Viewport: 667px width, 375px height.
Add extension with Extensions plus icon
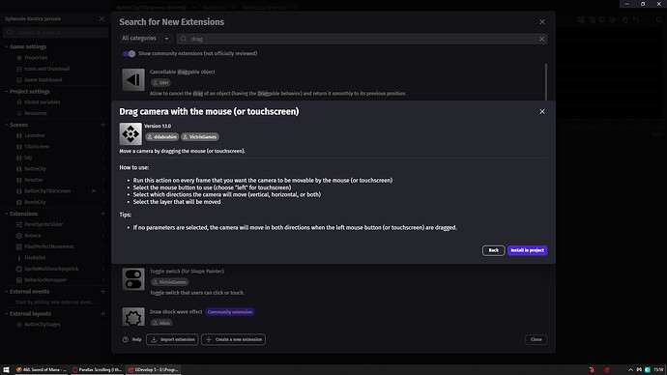(102, 214)
